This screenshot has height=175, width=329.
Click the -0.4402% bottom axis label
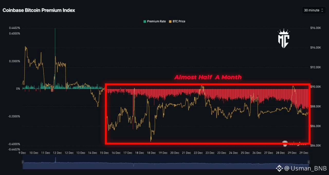[14, 149]
